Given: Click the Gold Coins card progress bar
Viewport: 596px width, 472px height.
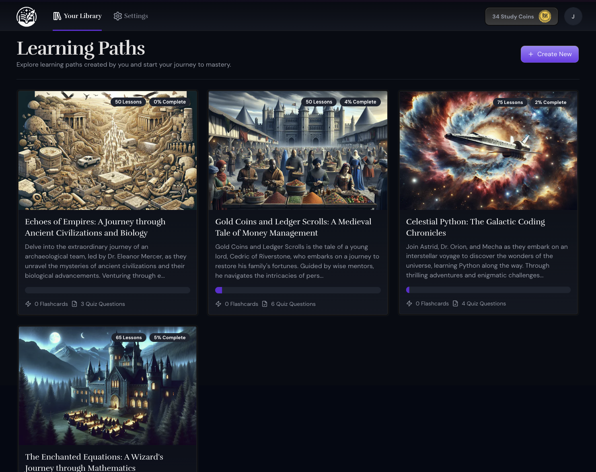Looking at the screenshot, I should [x=298, y=290].
